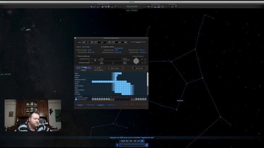Click the day input field in the dialog
264x148 pixels.
pos(88,42)
